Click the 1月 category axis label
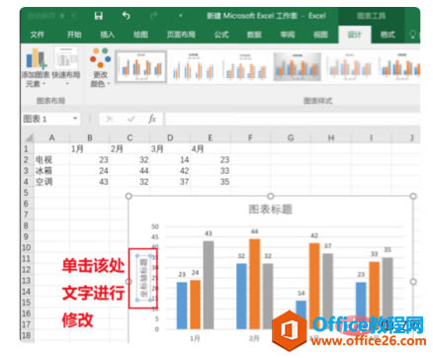This screenshot has height=358, width=433. [195, 338]
